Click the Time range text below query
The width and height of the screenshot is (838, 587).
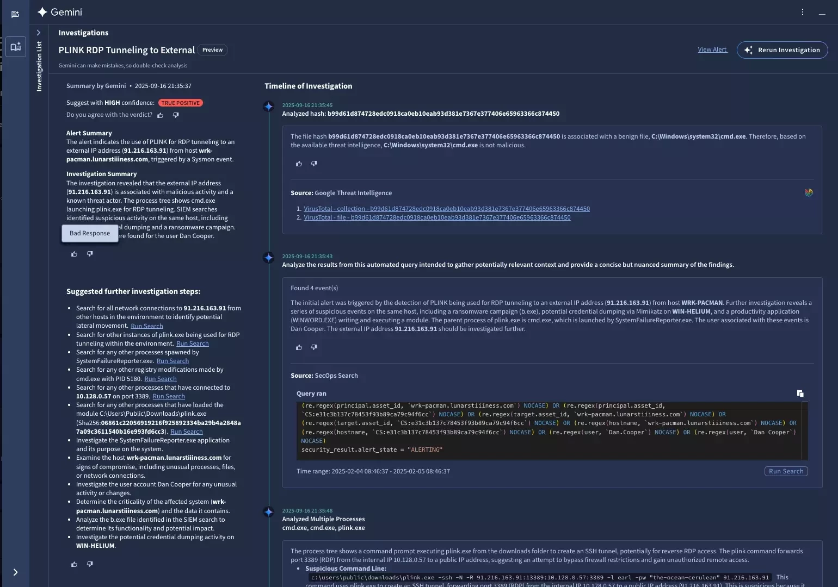click(x=373, y=471)
